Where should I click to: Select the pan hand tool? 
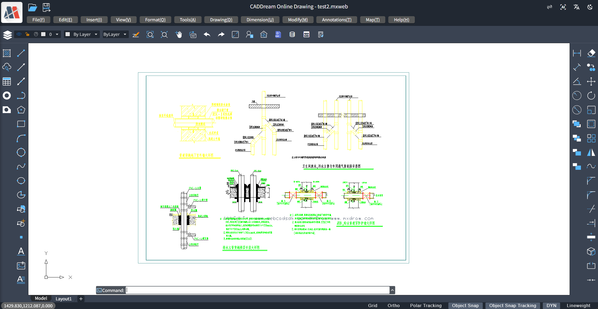tap(179, 35)
